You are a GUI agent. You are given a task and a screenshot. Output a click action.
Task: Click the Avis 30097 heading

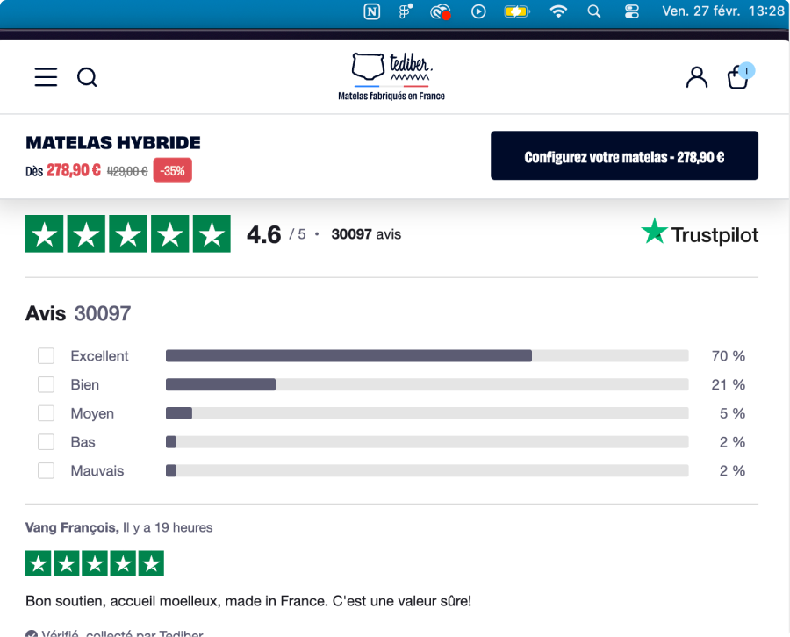click(78, 313)
